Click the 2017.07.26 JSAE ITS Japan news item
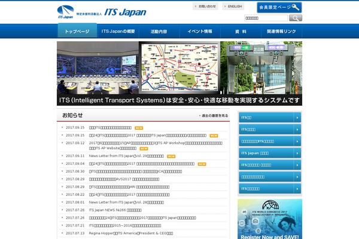359x239 pixels. [142, 217]
